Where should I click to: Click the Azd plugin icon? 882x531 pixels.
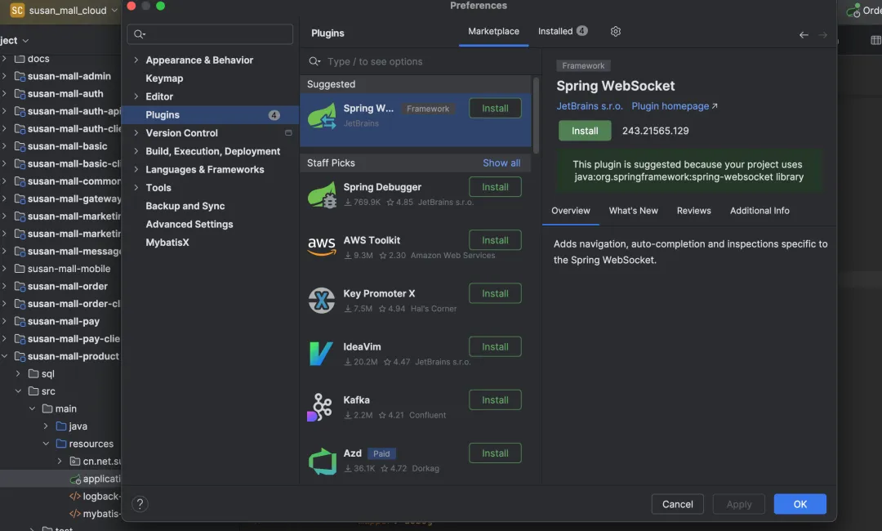(322, 460)
